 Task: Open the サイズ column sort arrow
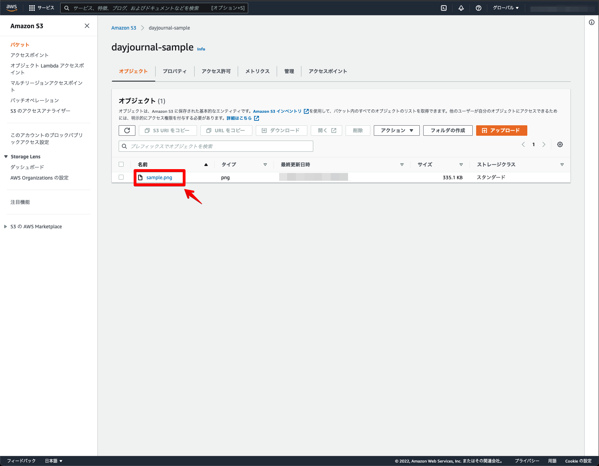[461, 165]
